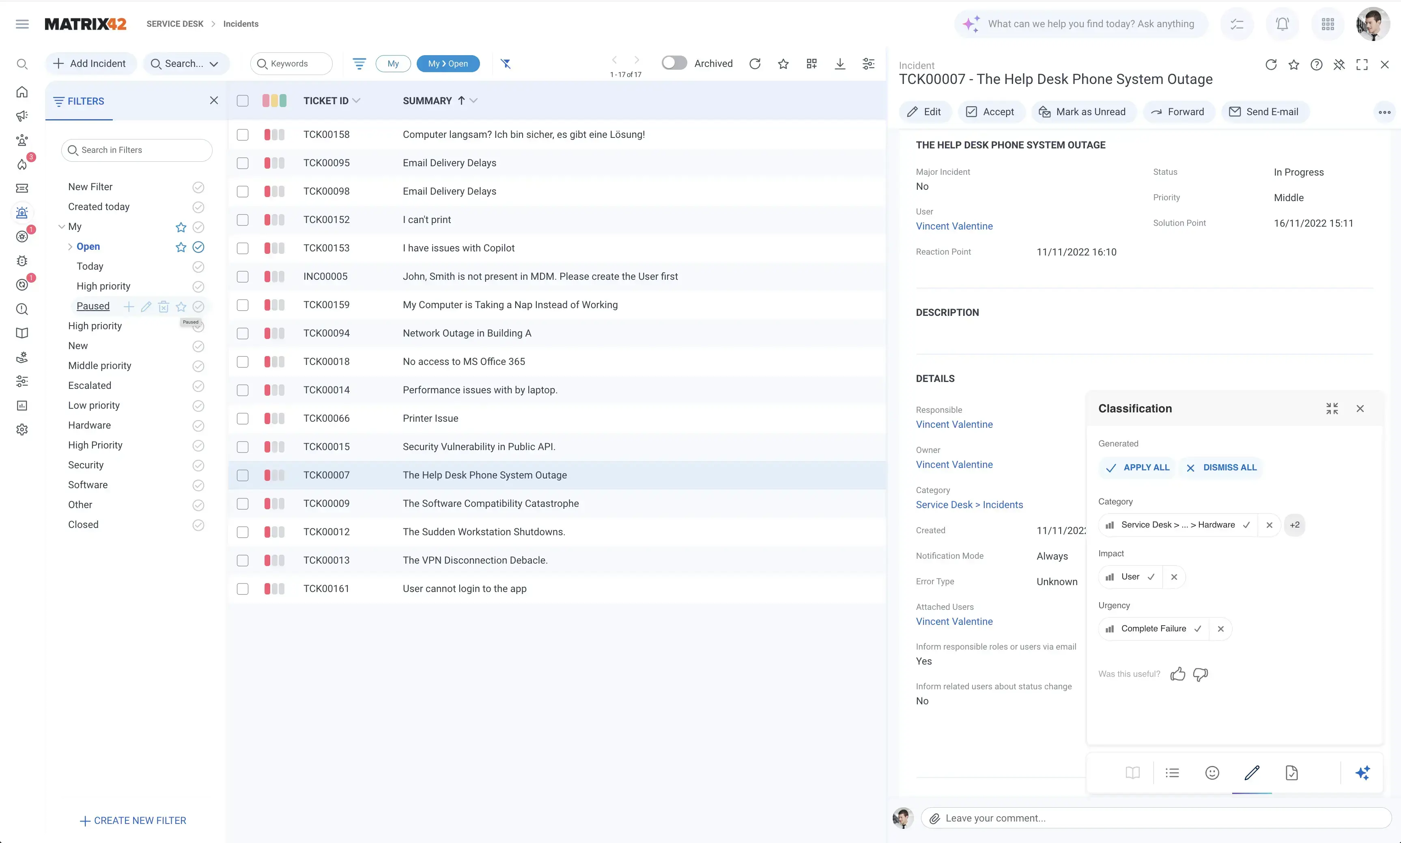Viewport: 1401px width, 843px height.
Task: Open the Knowledge Base book icon
Action: click(x=22, y=333)
